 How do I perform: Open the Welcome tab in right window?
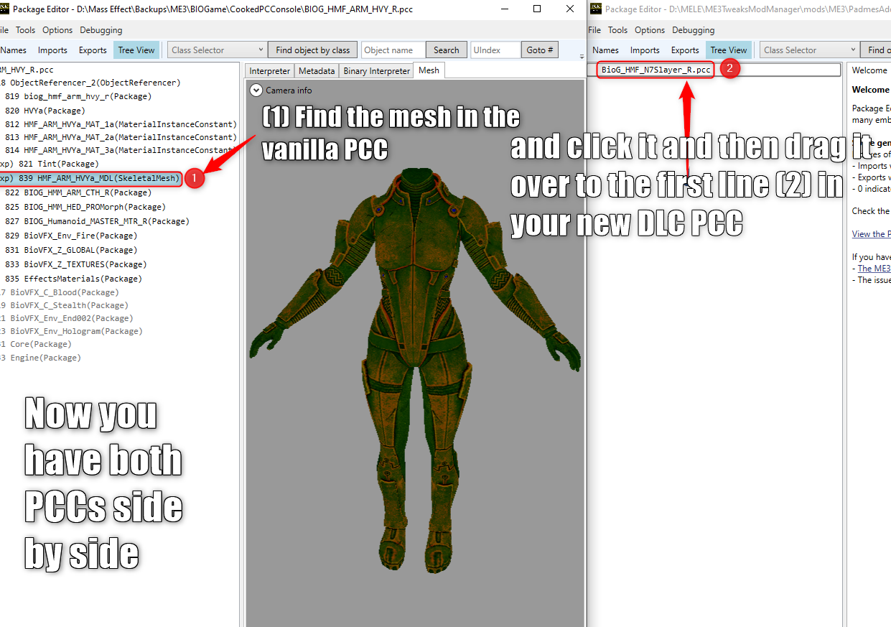pyautogui.click(x=869, y=70)
